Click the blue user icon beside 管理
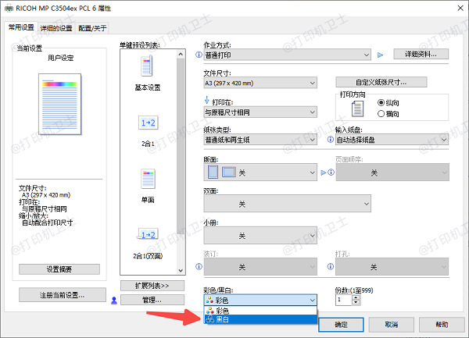Viewport: 469px width, 338px height. (x=114, y=301)
